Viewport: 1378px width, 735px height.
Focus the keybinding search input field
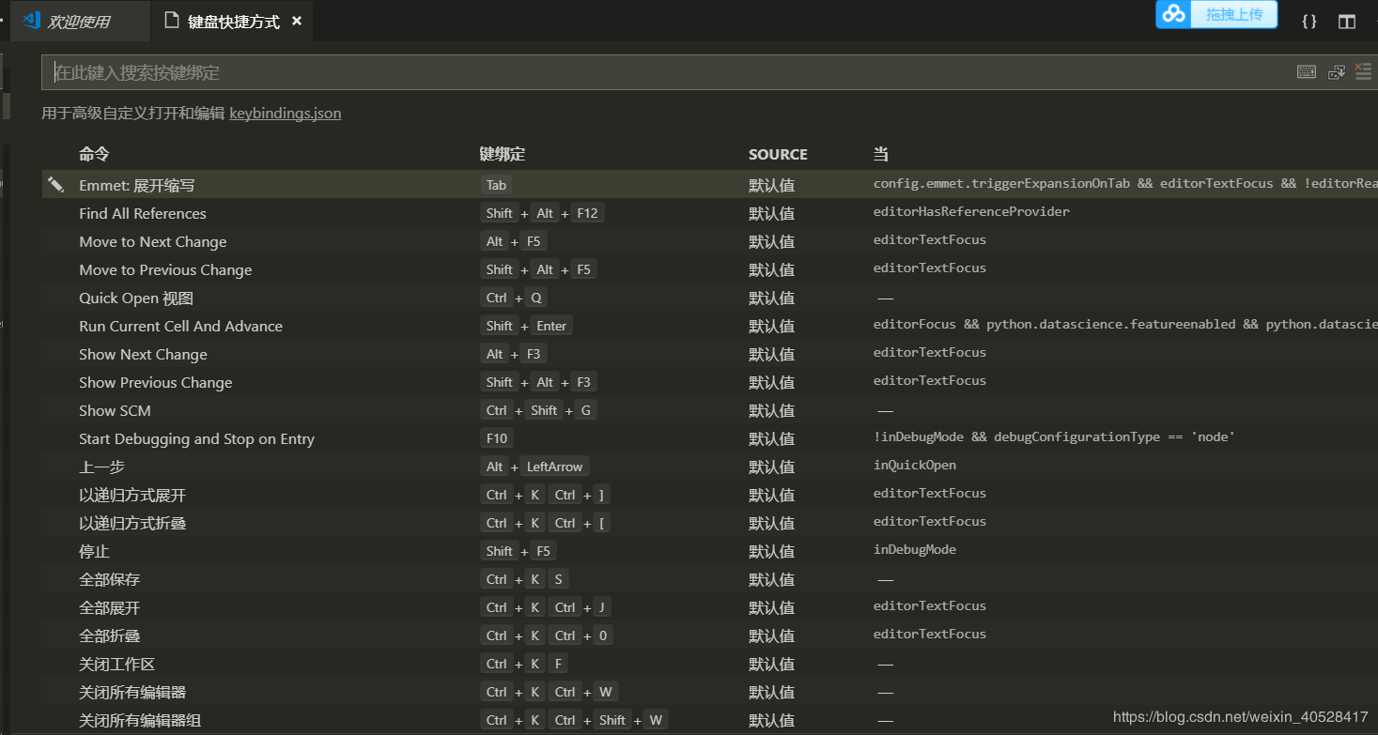[658, 72]
